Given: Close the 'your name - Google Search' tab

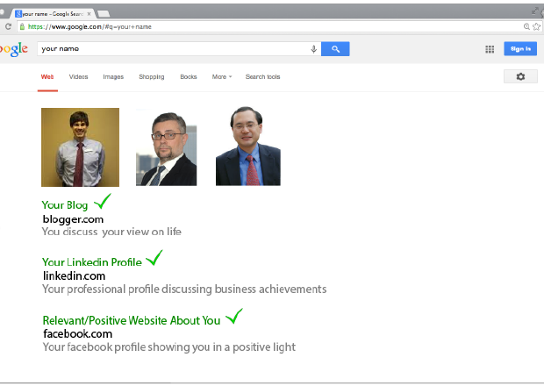Looking at the screenshot, I should (x=89, y=14).
